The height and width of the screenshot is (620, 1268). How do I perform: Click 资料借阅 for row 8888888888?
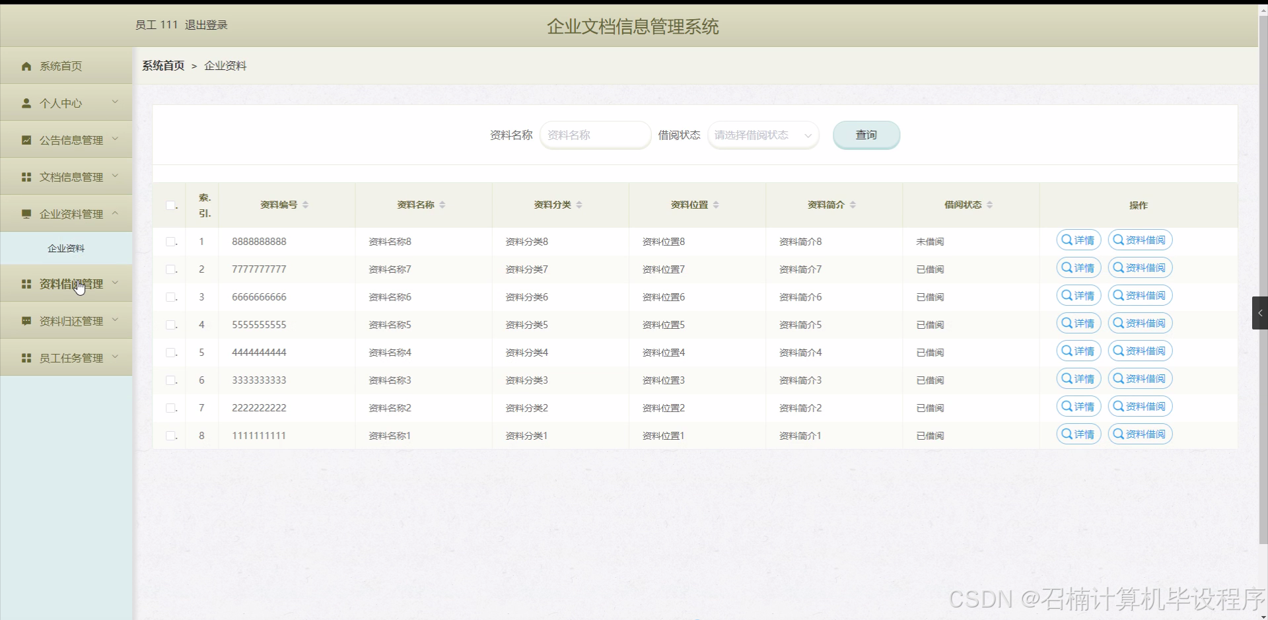pyautogui.click(x=1140, y=240)
